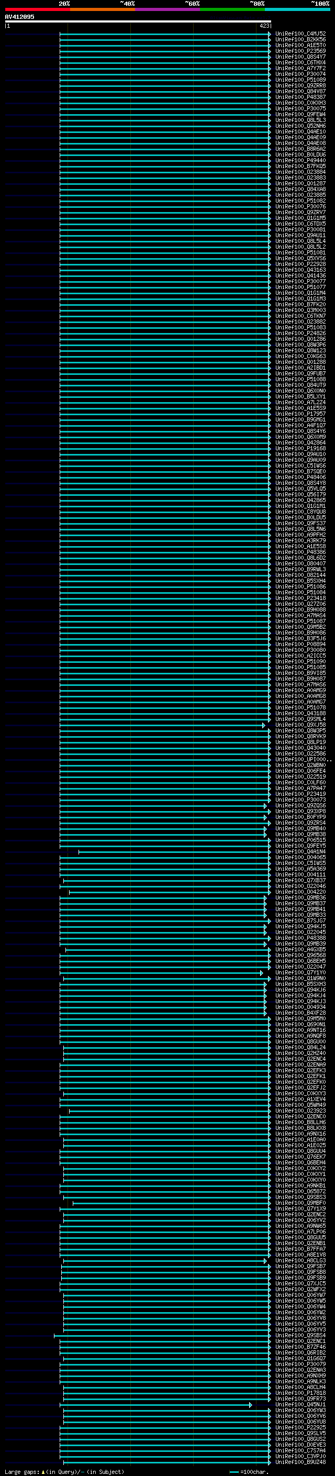This screenshot has width=335, height=1476.
Task: Select the UniRef100_Q9SBS4 label
Action: coord(300,1336)
